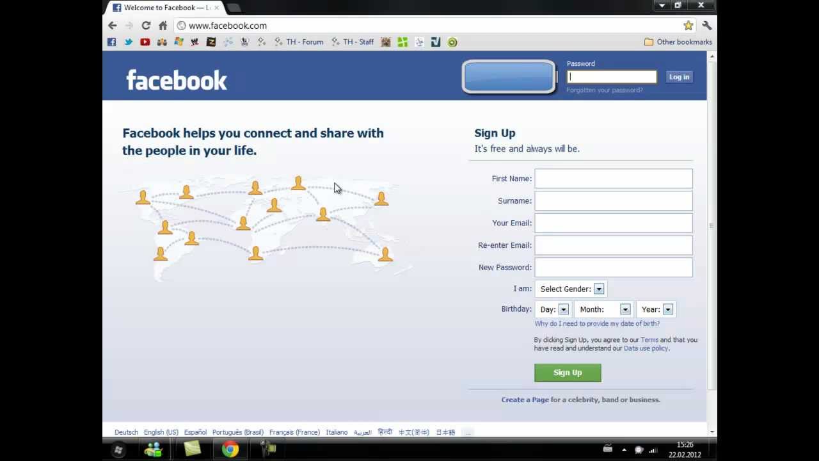Image resolution: width=819 pixels, height=461 pixels.
Task: Open the TH - Forum bookmark
Action: [299, 42]
